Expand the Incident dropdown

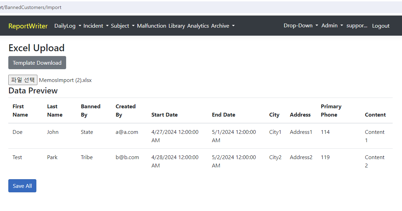pyautogui.click(x=93, y=26)
